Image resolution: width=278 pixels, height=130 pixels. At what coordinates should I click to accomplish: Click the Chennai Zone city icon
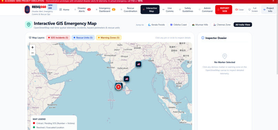215,25
